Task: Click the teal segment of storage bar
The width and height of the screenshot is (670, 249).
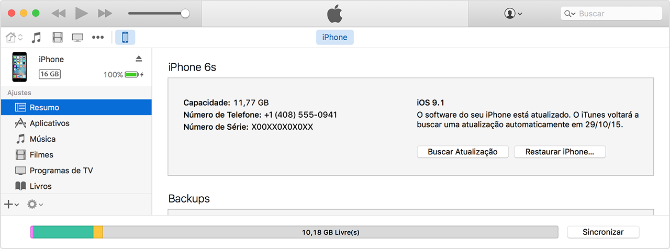Action: point(63,232)
